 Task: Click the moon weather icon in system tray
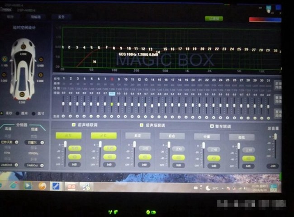click(x=208, y=188)
